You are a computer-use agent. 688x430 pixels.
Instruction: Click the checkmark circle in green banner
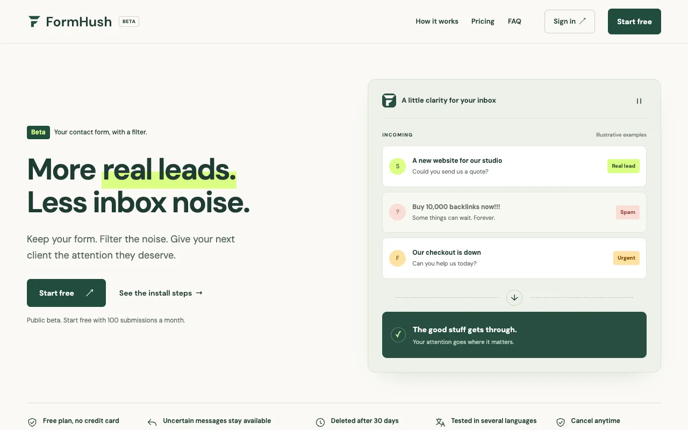(x=398, y=335)
